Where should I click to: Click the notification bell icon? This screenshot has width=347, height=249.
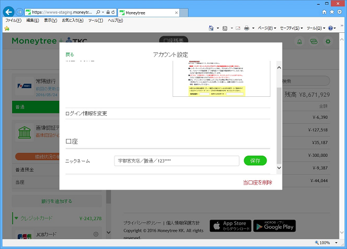coord(300,41)
